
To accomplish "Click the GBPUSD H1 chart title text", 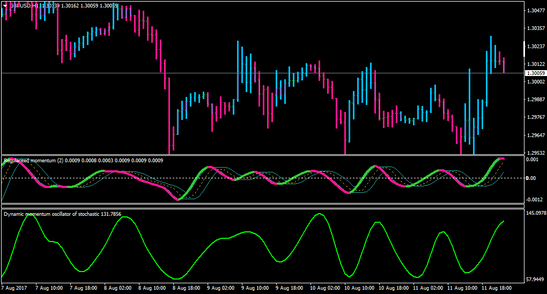I will [24, 6].
